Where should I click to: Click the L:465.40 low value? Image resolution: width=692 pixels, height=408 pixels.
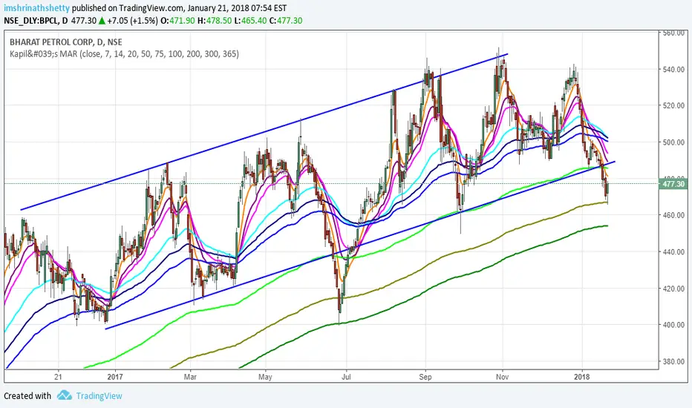(x=250, y=20)
